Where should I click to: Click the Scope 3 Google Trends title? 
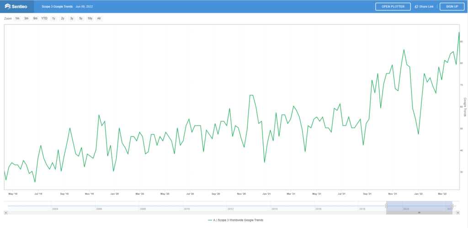click(57, 6)
